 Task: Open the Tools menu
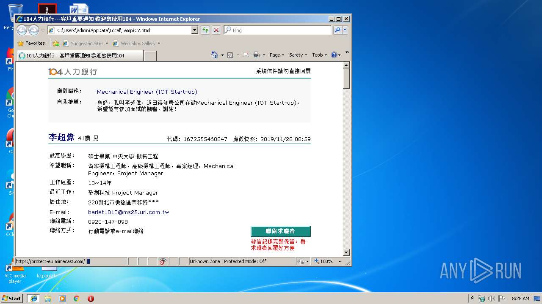tap(319, 55)
